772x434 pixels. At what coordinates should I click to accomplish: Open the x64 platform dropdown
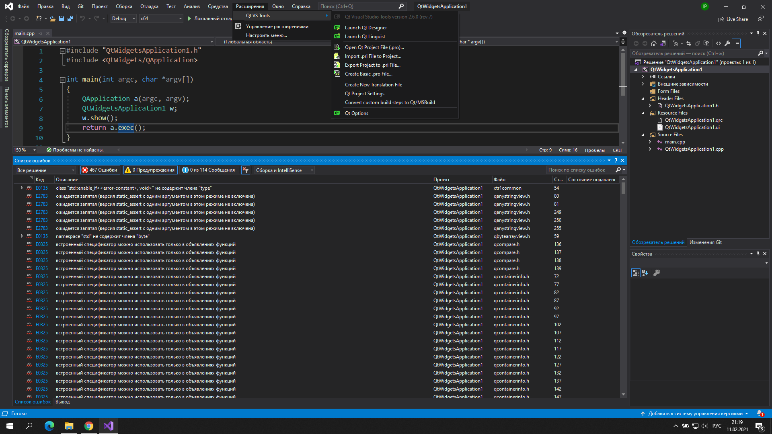click(x=161, y=18)
